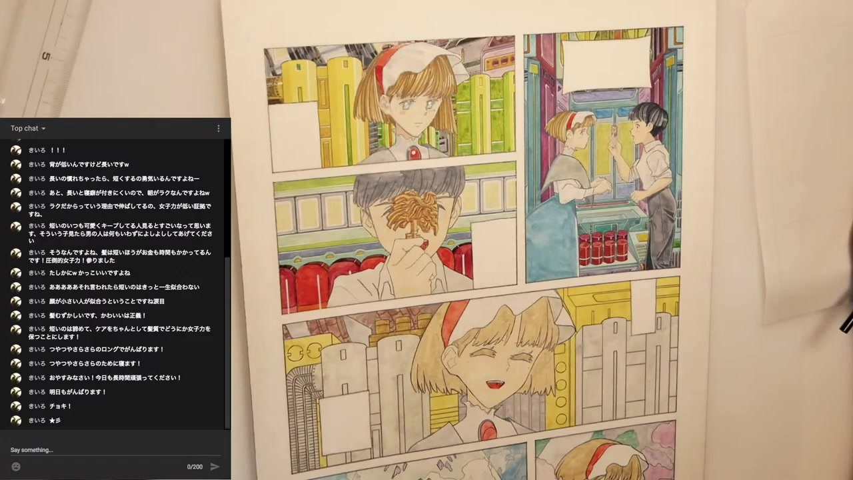This screenshot has height=480, width=853.
Task: Click the message starting "短いのは諦めて、ケアをちゃんとして"
Action: pyautogui.click(x=120, y=333)
